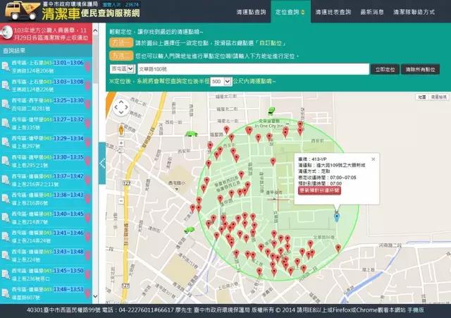Screen dimensions: 451x318
Task: Click document icon of the 13:37~13:42 row
Action: [6, 180]
